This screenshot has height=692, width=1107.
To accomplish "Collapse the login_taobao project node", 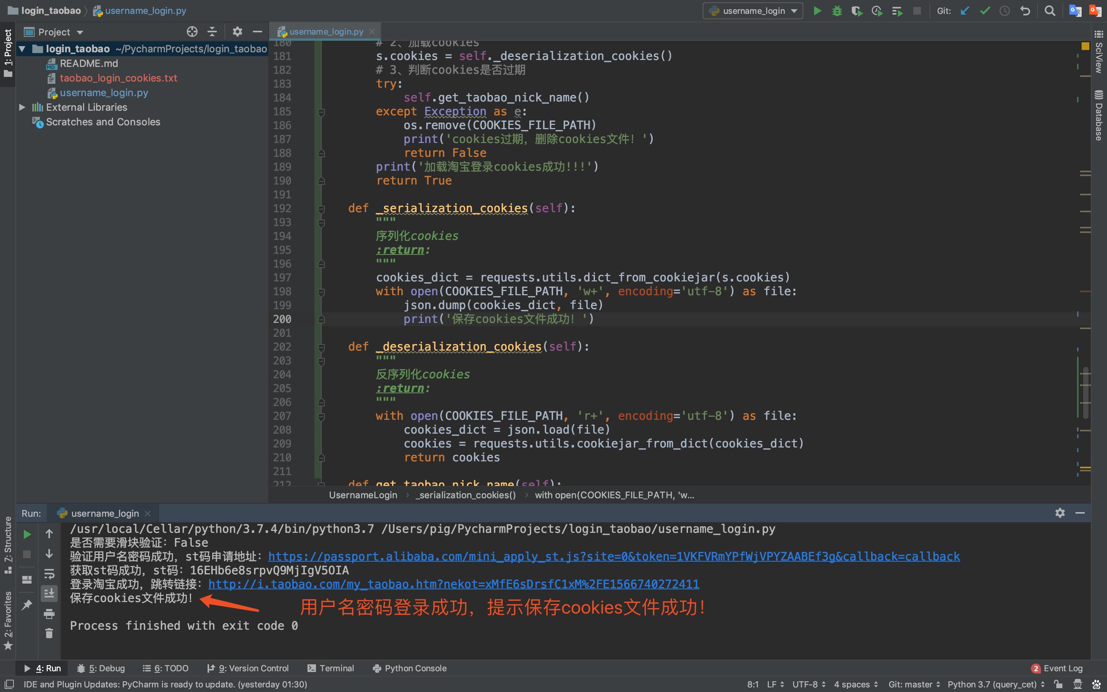I will 22,49.
